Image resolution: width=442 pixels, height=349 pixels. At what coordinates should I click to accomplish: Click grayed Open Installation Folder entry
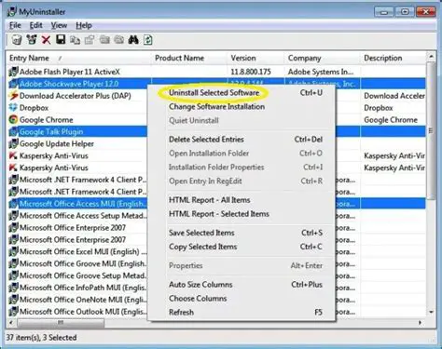(x=209, y=154)
